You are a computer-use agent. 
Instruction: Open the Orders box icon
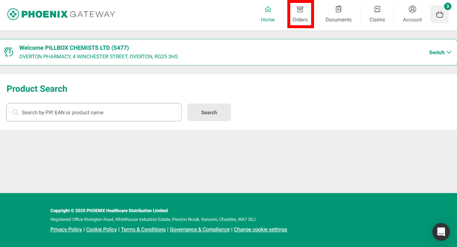[x=300, y=9]
